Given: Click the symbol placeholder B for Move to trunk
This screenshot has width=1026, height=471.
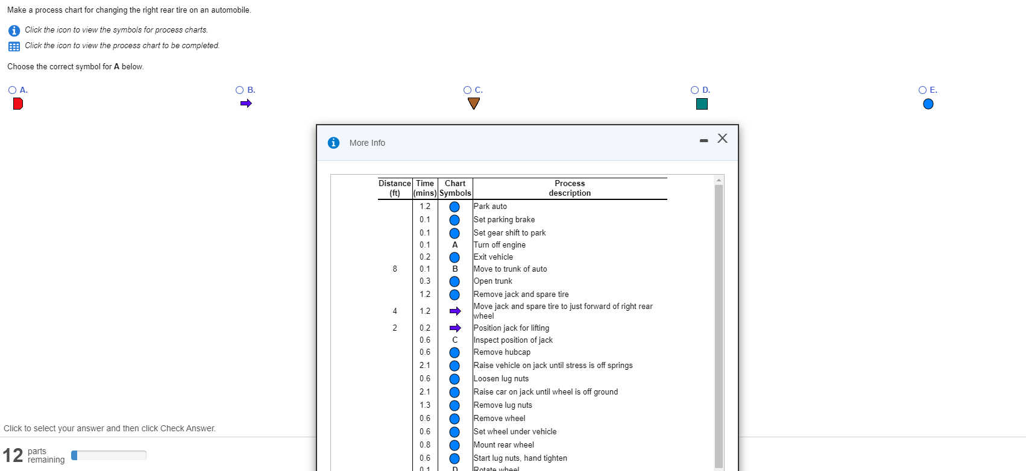Looking at the screenshot, I should tap(455, 269).
